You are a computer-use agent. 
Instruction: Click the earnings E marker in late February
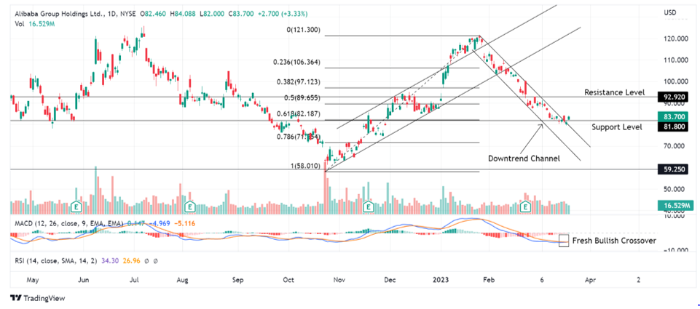click(527, 206)
